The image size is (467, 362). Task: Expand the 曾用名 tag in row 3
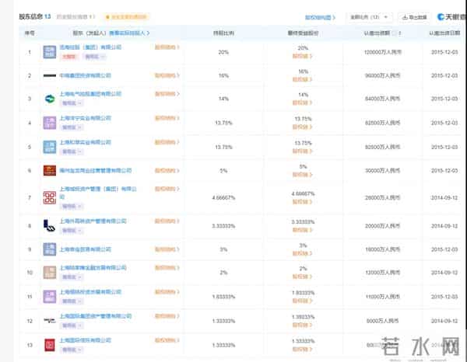[71, 103]
